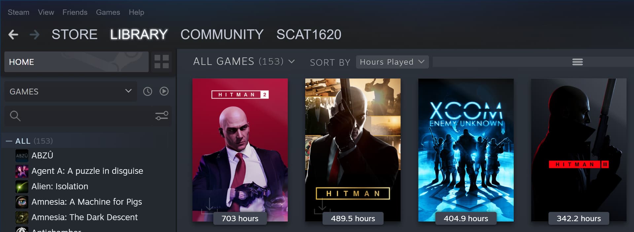
Task: Open the GAMES filter dropdown
Action: [71, 91]
